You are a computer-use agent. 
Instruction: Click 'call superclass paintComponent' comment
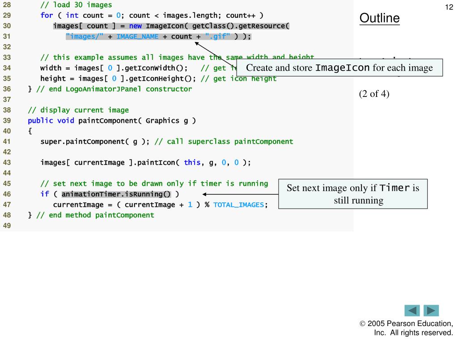pos(224,142)
